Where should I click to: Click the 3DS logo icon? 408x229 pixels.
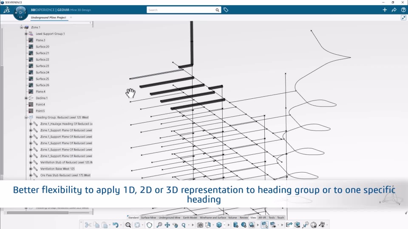[6, 10]
